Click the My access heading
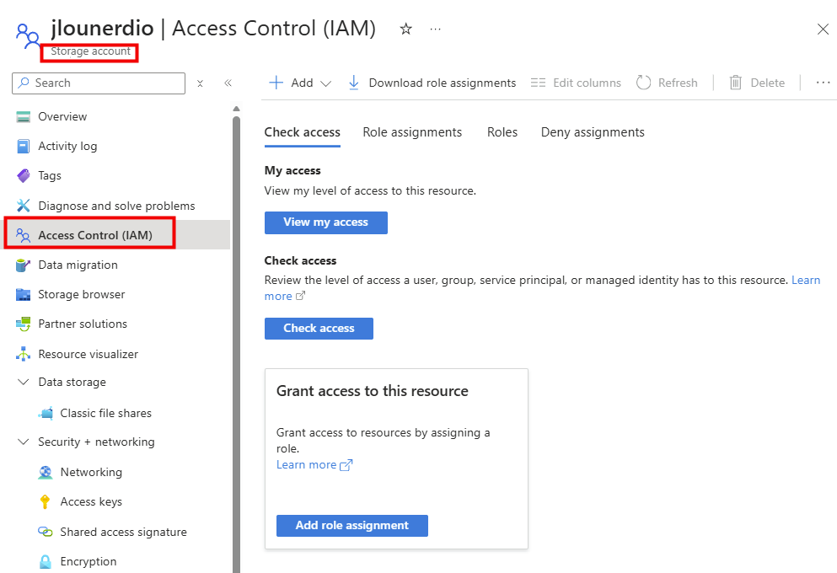This screenshot has width=837, height=573. [292, 171]
